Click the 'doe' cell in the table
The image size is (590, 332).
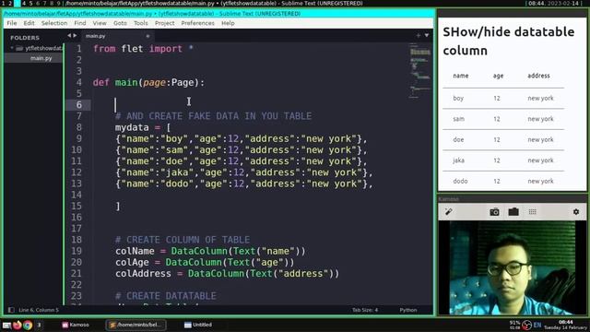[x=458, y=139]
